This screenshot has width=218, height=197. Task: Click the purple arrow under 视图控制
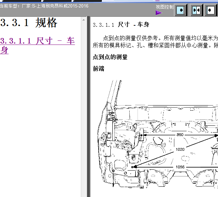coord(159,13)
